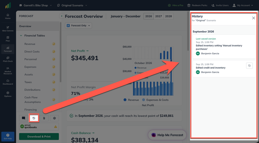Collapse the forecast sidebar chevron

coord(62,16)
